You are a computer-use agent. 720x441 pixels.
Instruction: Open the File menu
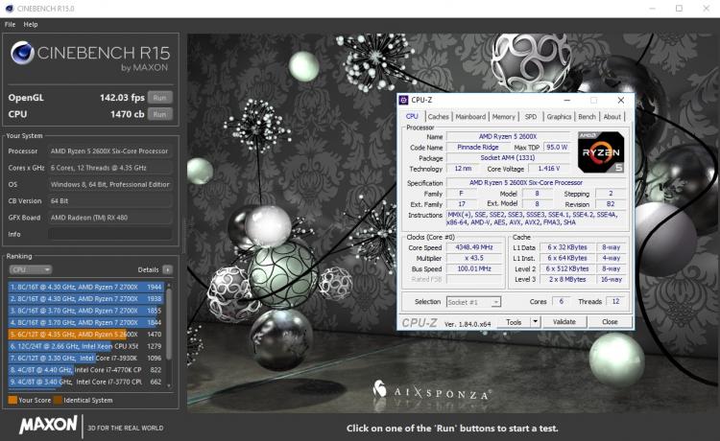click(x=11, y=24)
